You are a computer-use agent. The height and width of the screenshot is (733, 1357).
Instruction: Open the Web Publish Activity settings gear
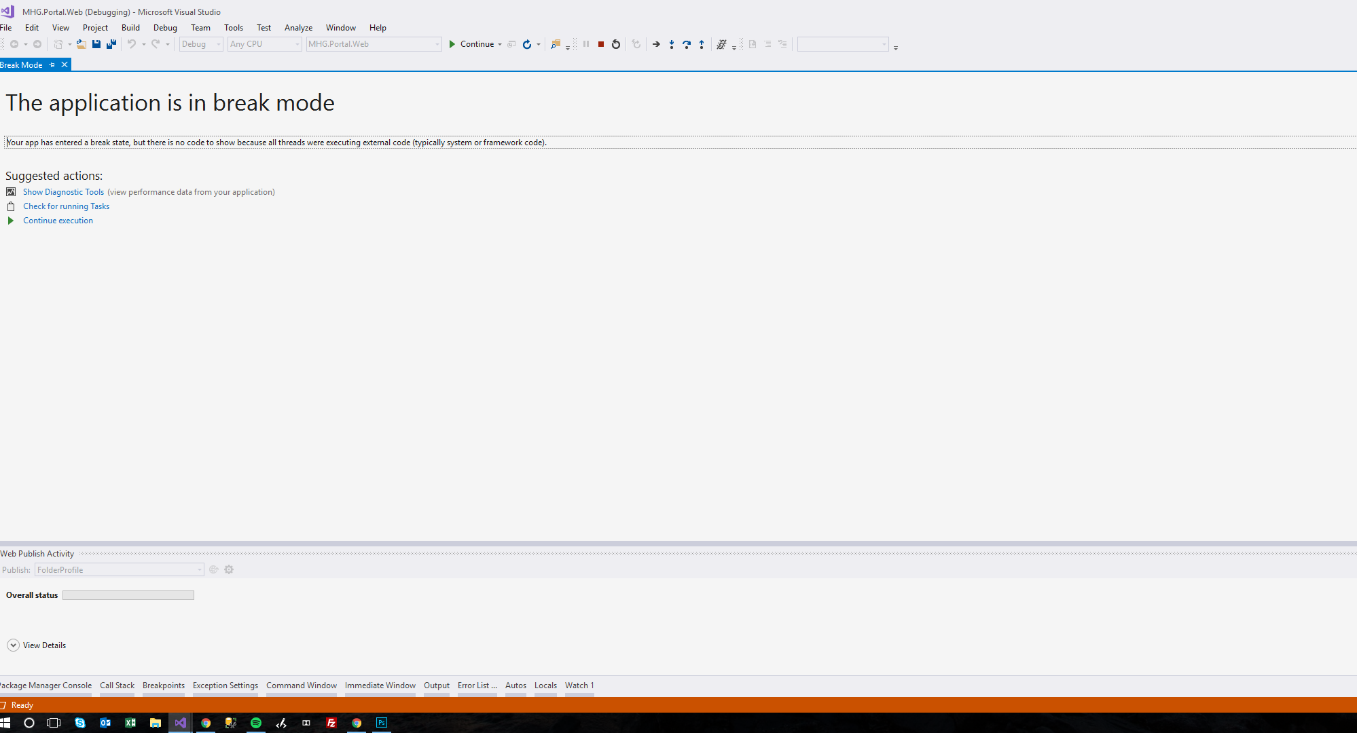[229, 569]
